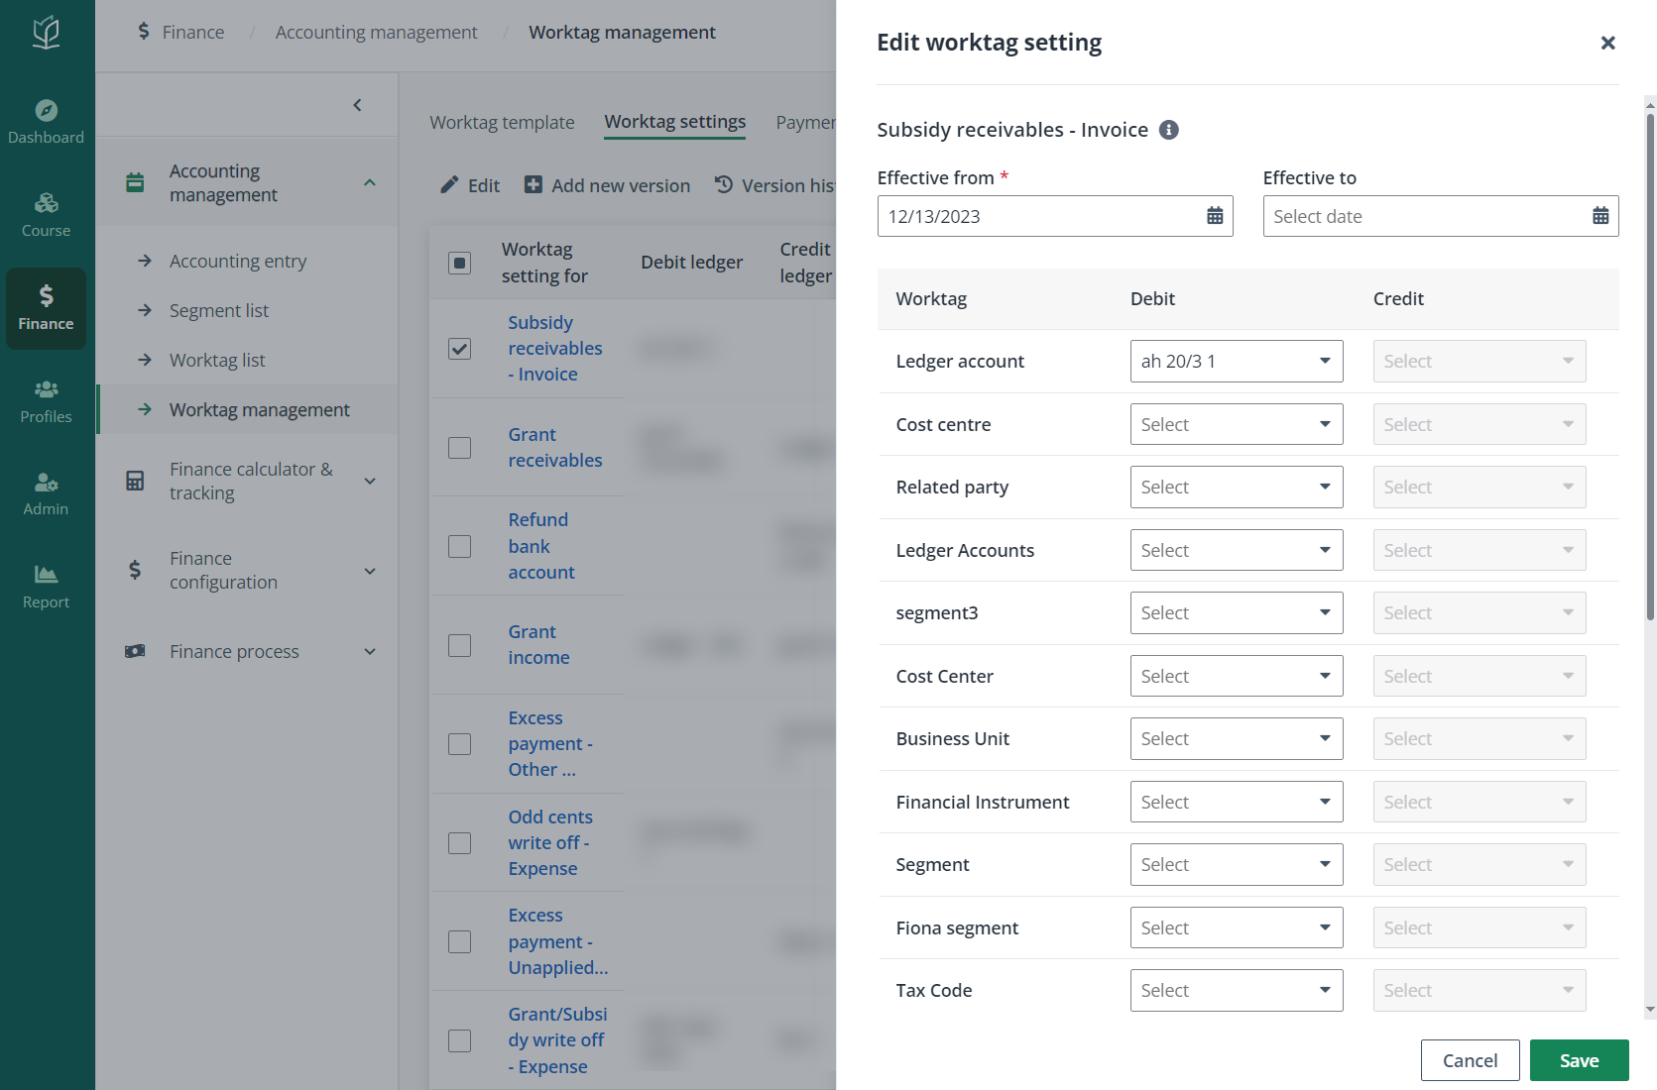Uncheck the Subsidy receivables - Invoice row
1657x1090 pixels.
click(x=460, y=349)
